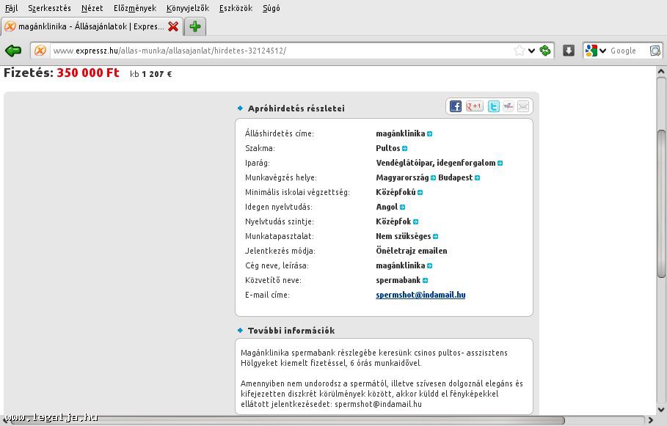Click arrow icon next to Pultos

pos(404,148)
